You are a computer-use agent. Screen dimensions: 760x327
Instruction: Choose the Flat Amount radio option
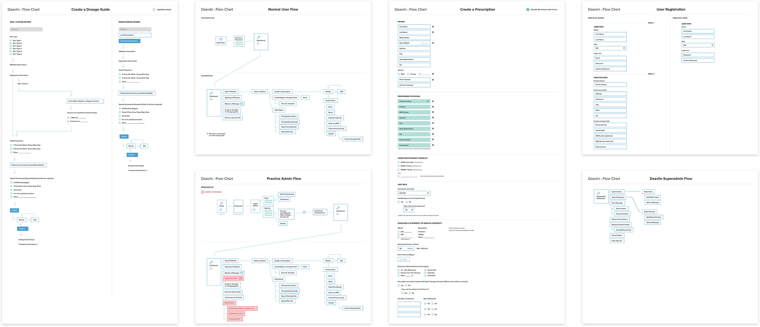tap(68, 121)
